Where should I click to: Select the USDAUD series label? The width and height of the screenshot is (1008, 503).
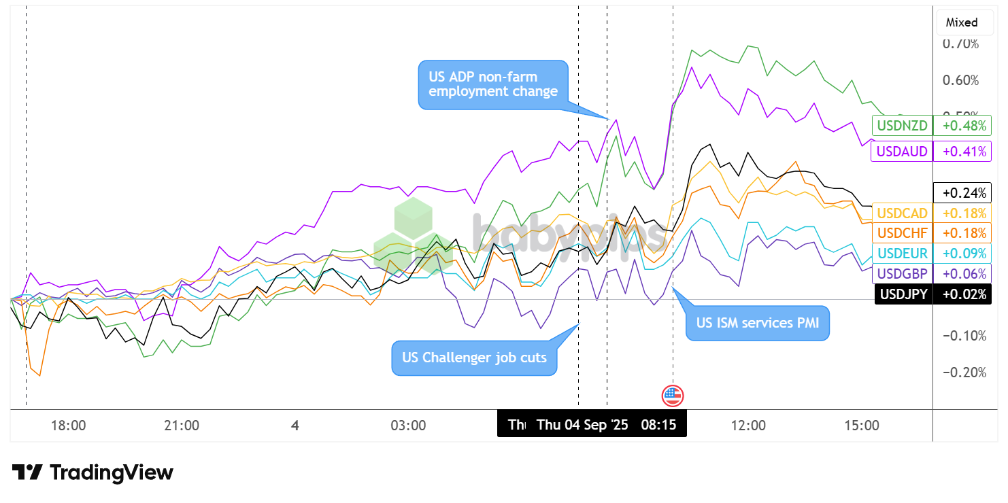(902, 152)
